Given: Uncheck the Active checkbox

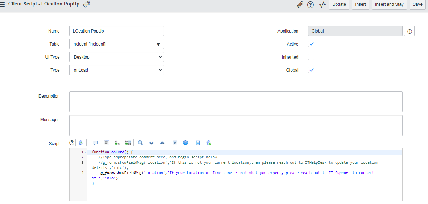Looking at the screenshot, I should pyautogui.click(x=311, y=44).
